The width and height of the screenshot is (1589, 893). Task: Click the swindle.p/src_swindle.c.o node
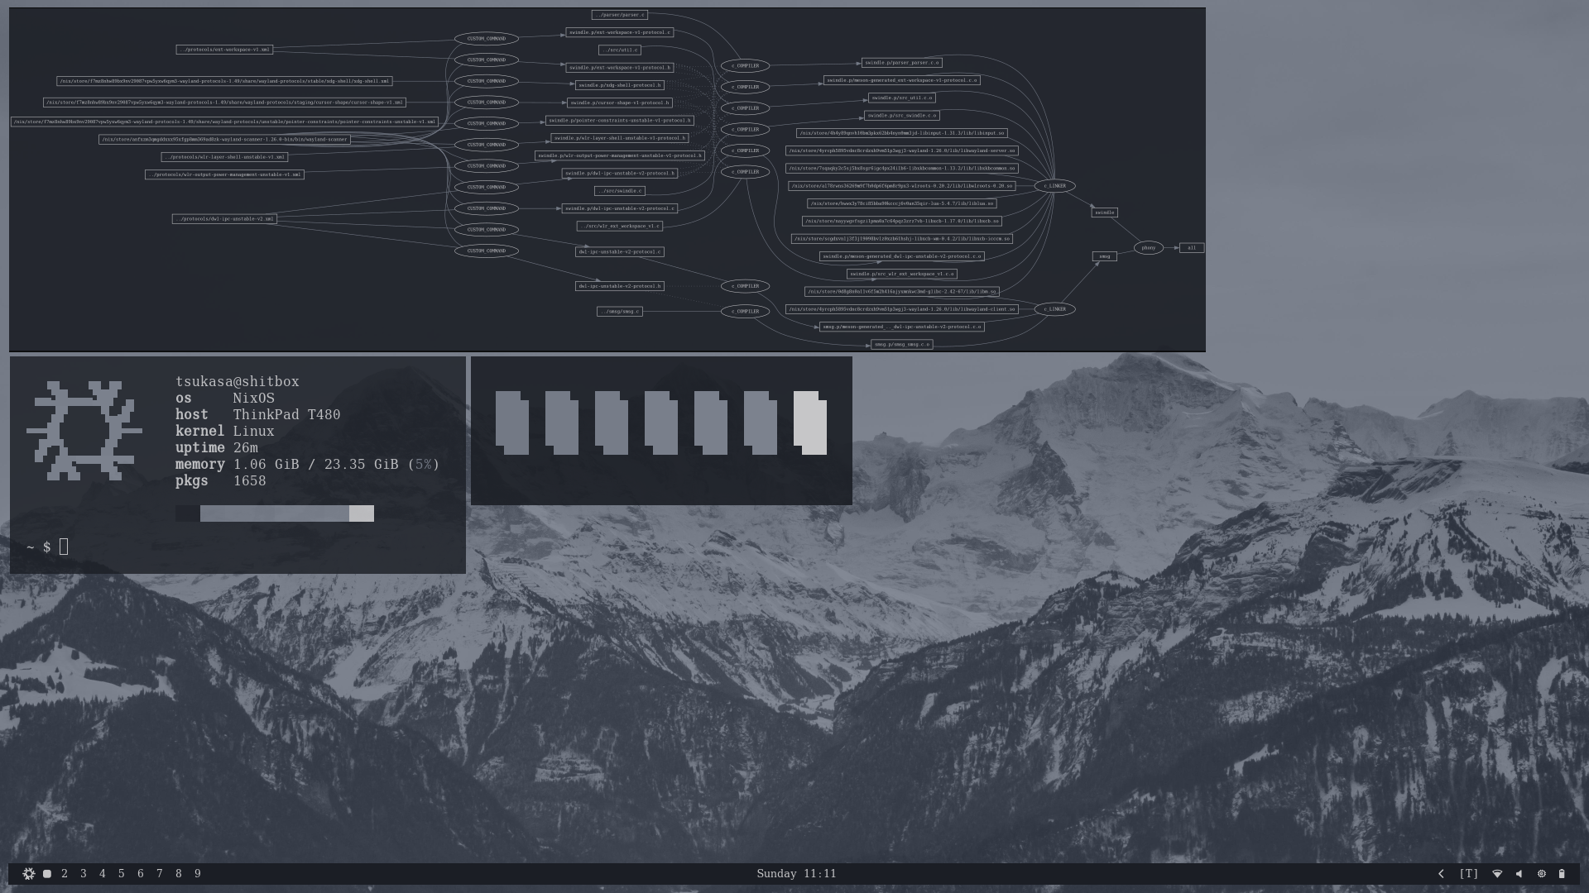click(901, 116)
